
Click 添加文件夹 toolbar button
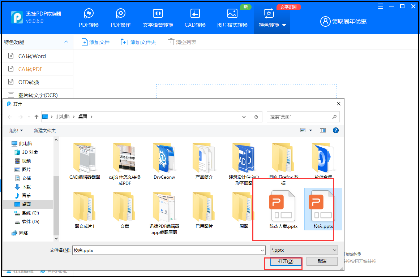pyautogui.click(x=138, y=42)
